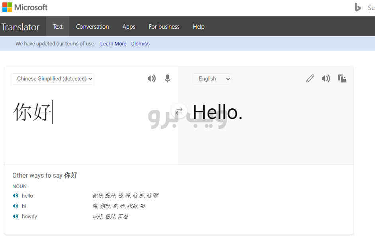Activate the microphone for voice input
Image resolution: width=375 pixels, height=239 pixels.
click(168, 78)
